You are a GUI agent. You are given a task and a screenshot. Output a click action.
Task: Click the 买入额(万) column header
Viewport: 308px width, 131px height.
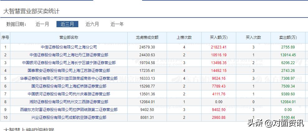coord(219,38)
